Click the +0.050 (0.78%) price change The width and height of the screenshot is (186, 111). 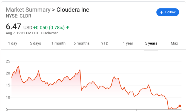pyautogui.click(x=49, y=28)
